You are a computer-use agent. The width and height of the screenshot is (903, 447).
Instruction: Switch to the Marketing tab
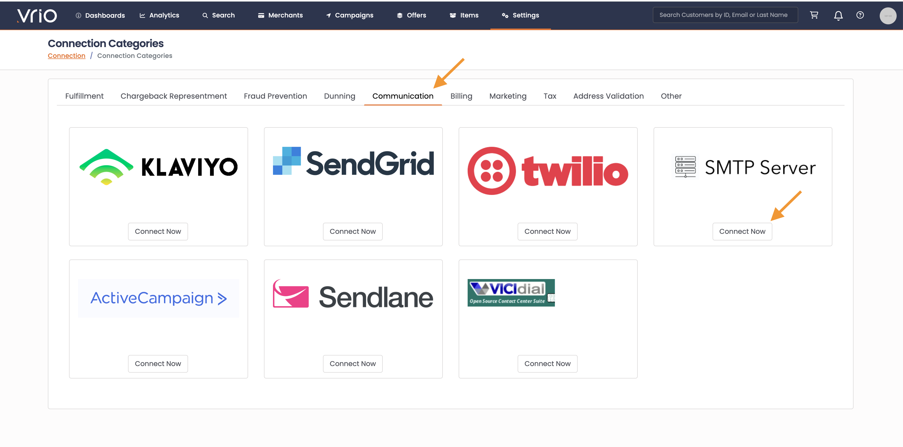pyautogui.click(x=508, y=96)
